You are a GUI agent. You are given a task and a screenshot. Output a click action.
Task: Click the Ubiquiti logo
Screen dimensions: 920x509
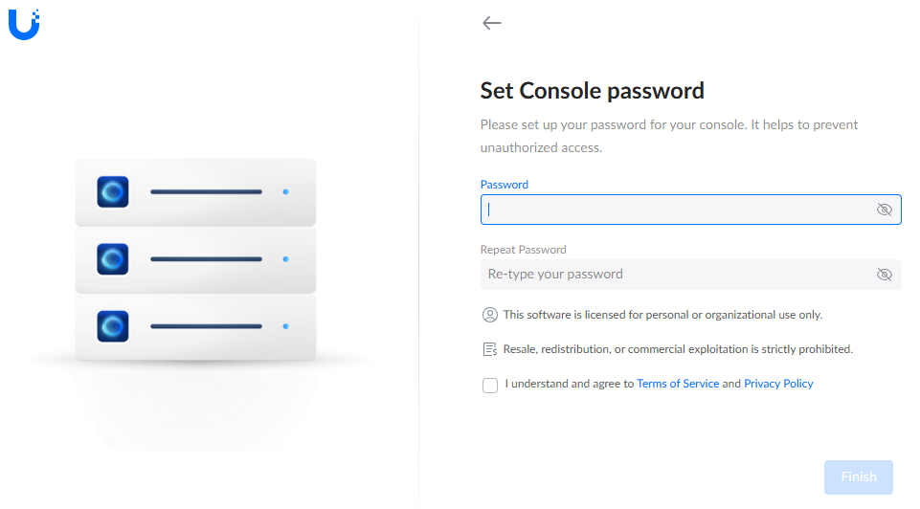24,23
